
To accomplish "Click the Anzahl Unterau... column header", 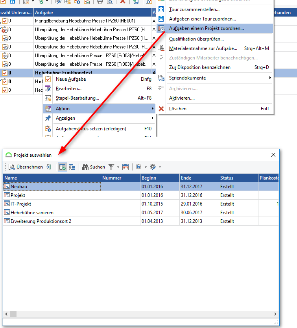I will point(17,13).
